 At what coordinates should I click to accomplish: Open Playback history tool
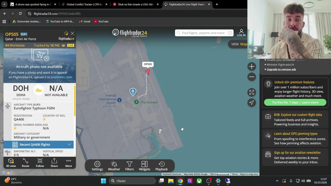pyautogui.click(x=162, y=166)
